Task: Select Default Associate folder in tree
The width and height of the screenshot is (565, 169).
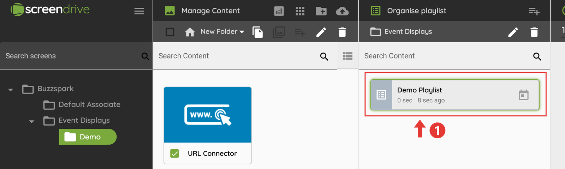Action: [89, 105]
